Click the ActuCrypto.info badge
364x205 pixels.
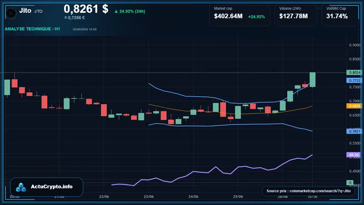pos(47,187)
